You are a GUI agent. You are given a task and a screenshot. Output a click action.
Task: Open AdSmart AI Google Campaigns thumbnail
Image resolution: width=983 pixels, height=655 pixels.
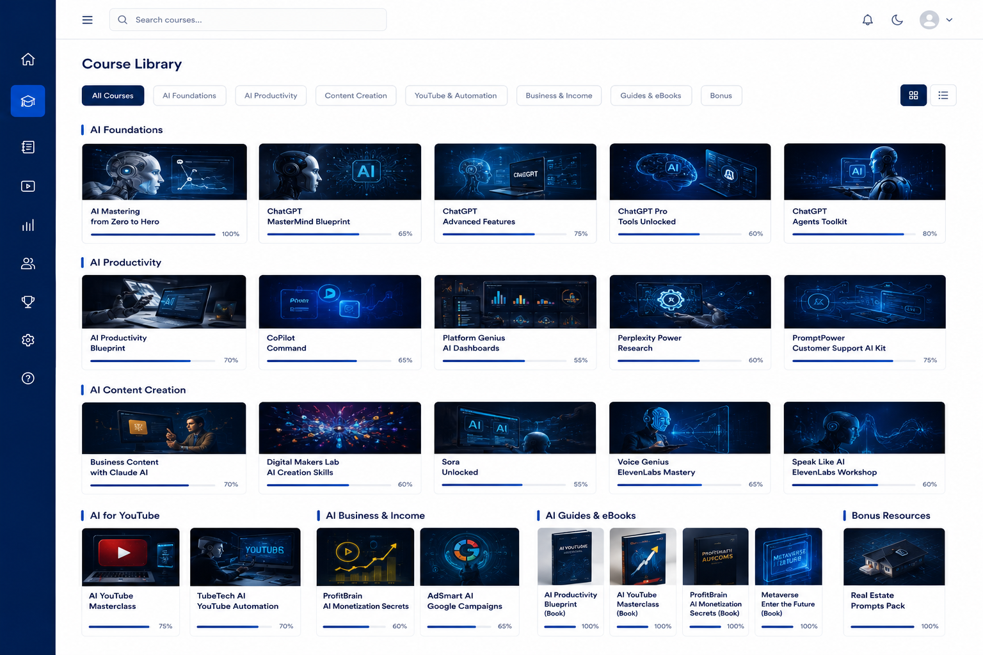(470, 556)
